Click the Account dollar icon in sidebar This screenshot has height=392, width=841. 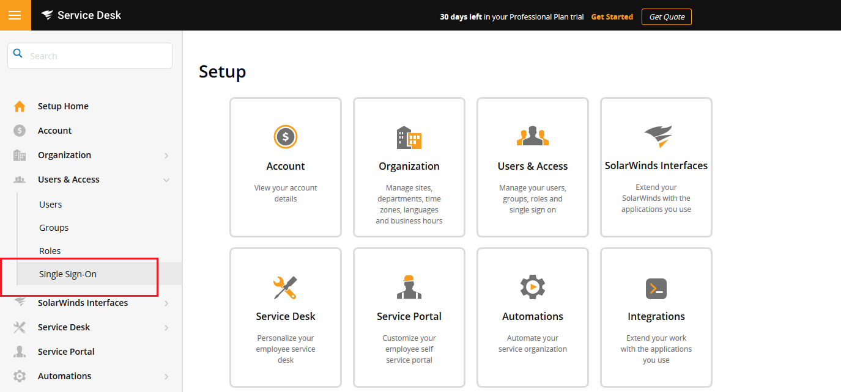[x=20, y=131]
